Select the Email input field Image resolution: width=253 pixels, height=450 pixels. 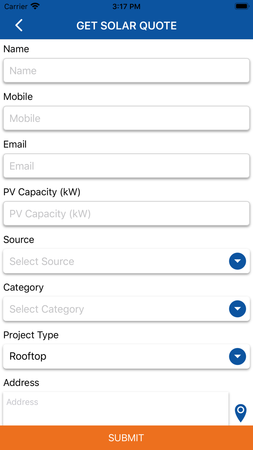[x=126, y=166]
